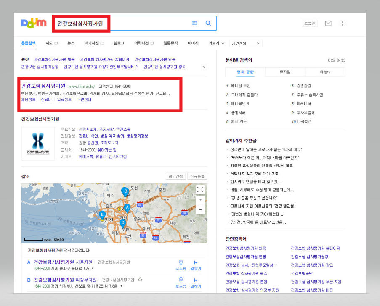Open related search 건강보험공단
This screenshot has height=306, width=380.
(302, 273)
